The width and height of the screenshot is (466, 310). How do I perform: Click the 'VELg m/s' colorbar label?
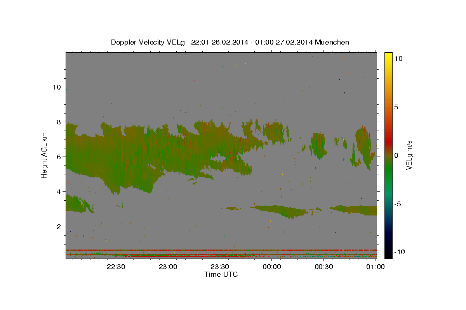click(409, 155)
